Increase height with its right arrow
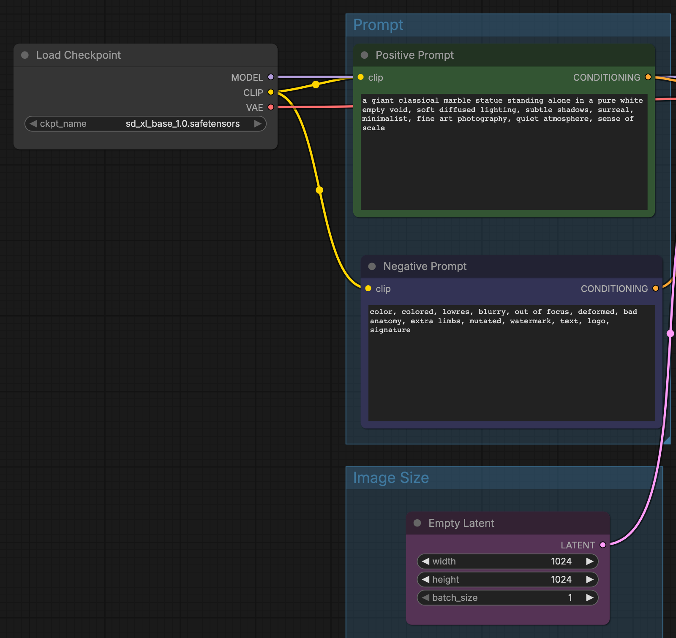Screen dimensions: 676x638 [590, 579]
